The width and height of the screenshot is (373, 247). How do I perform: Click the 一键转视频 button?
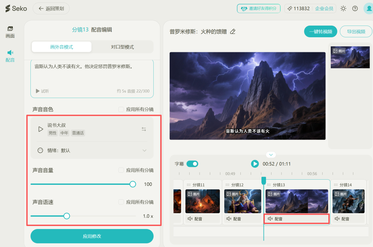pos(321,31)
